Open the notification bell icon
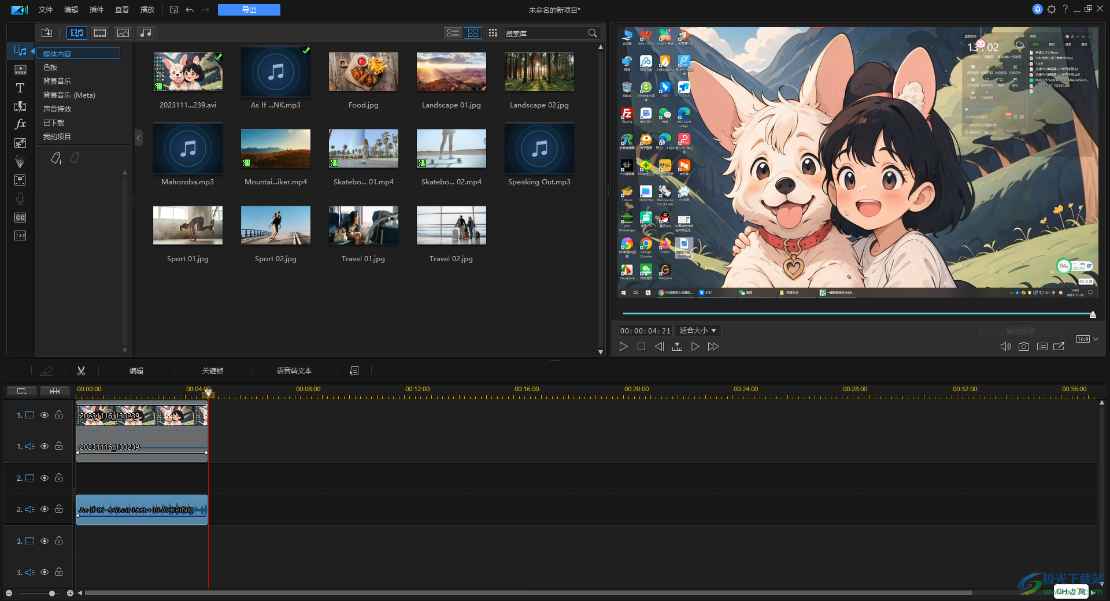Image resolution: width=1110 pixels, height=601 pixels. click(1038, 9)
